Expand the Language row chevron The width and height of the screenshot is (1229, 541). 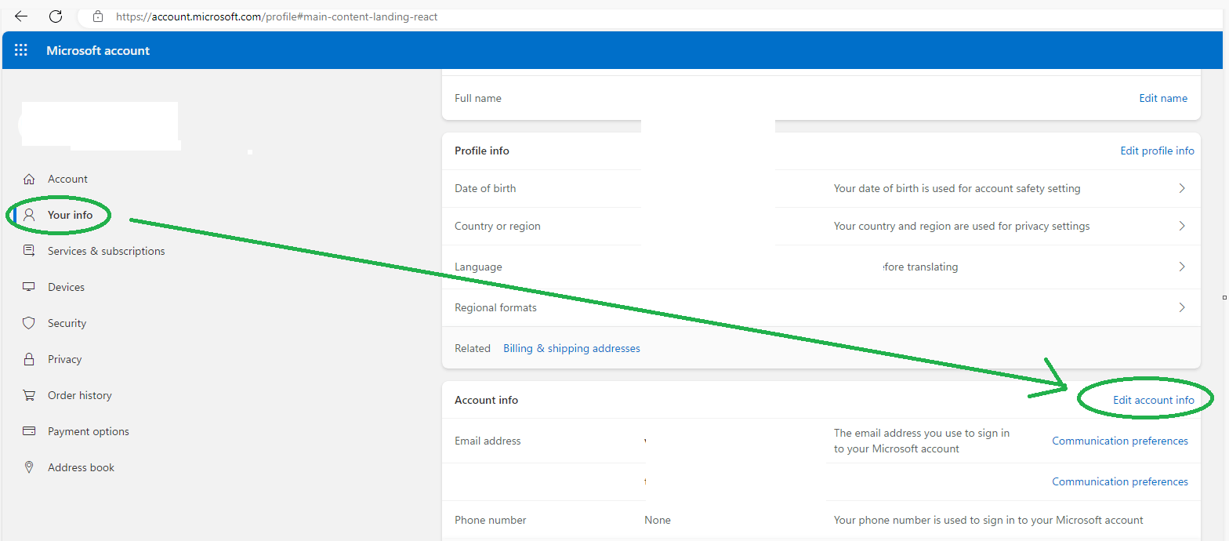click(1182, 267)
